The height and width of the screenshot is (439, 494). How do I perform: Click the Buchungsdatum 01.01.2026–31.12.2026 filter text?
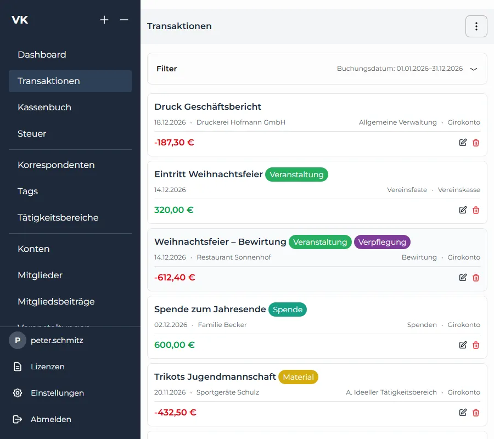pyautogui.click(x=400, y=69)
